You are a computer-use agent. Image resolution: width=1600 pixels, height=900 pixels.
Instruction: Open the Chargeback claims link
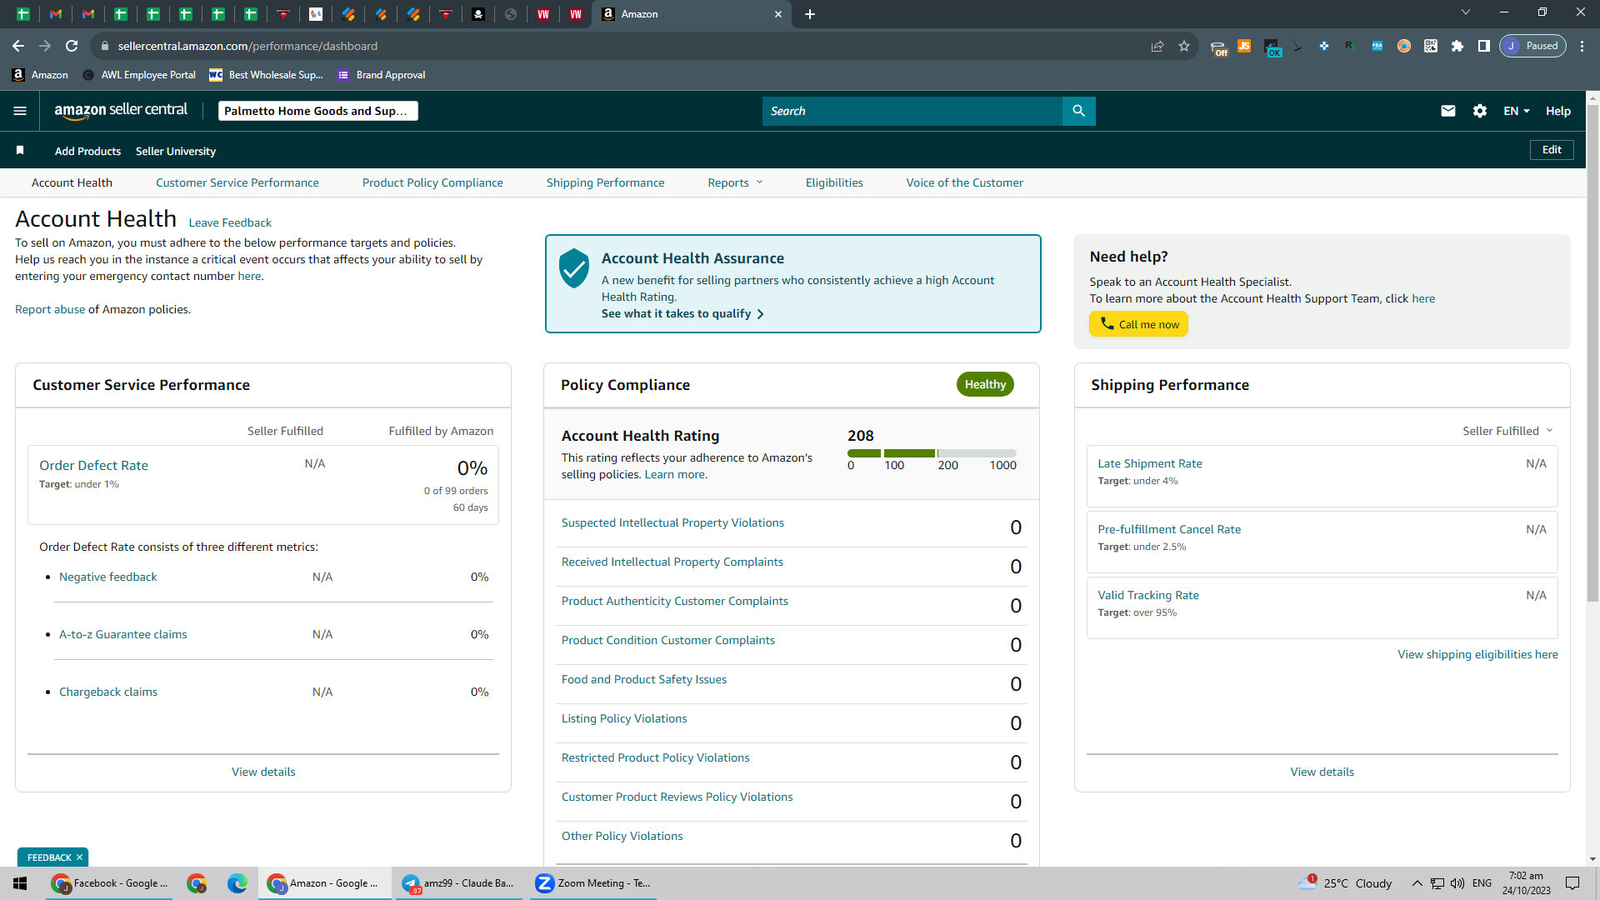pyautogui.click(x=108, y=692)
